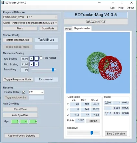Screen dimensions: 137x143
Task: Click the Flash button
Action: [x=20, y=28]
